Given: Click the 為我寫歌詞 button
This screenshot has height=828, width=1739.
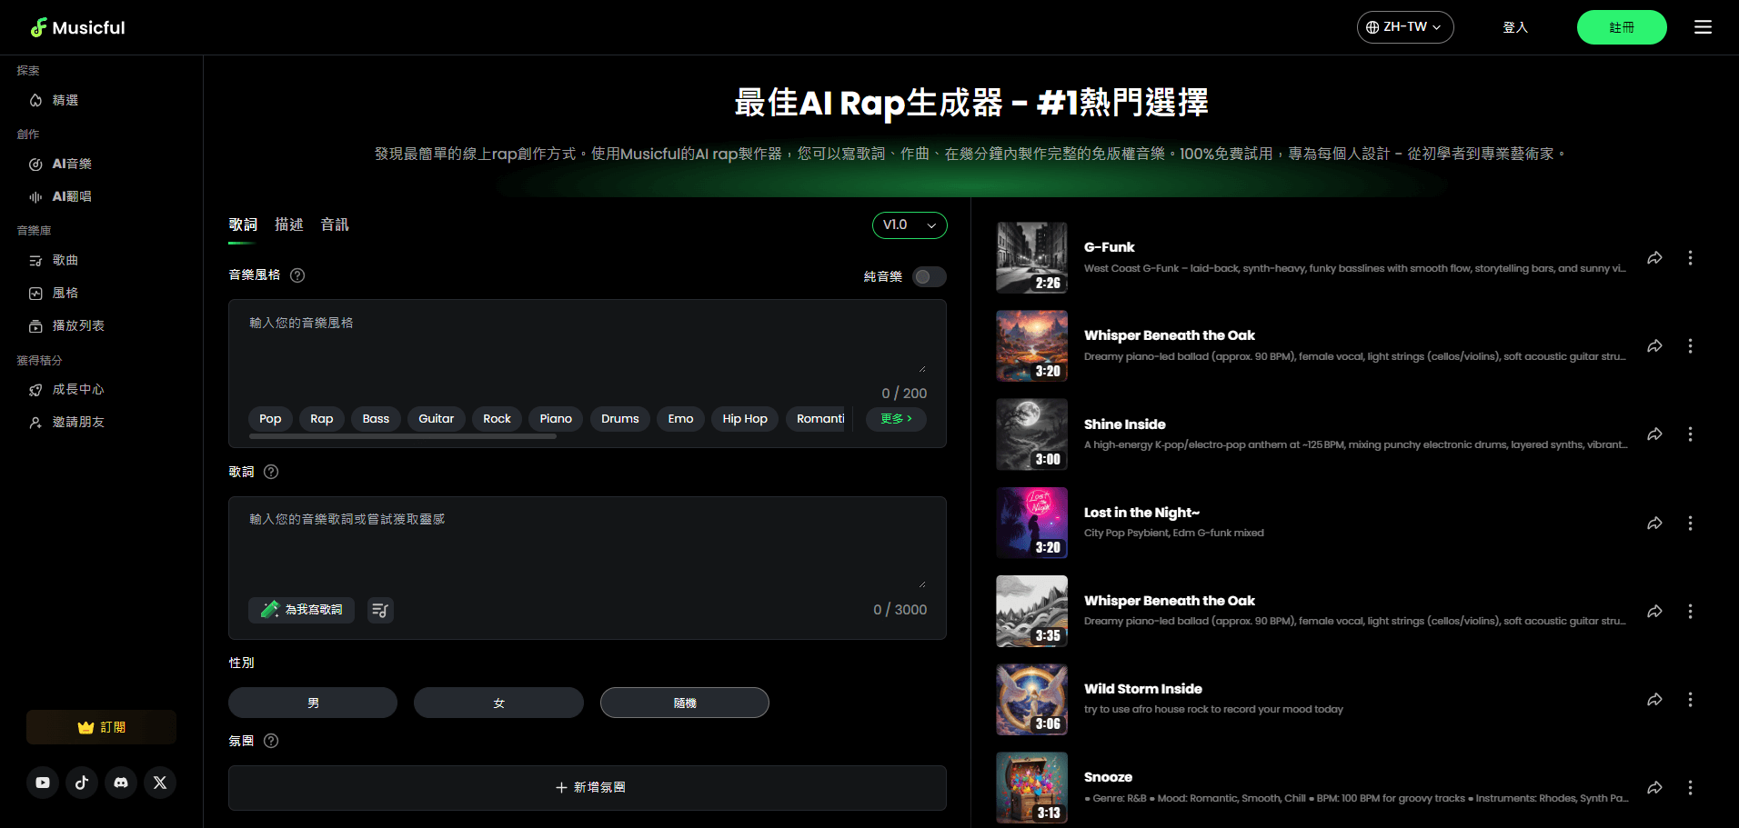Looking at the screenshot, I should click(x=301, y=610).
